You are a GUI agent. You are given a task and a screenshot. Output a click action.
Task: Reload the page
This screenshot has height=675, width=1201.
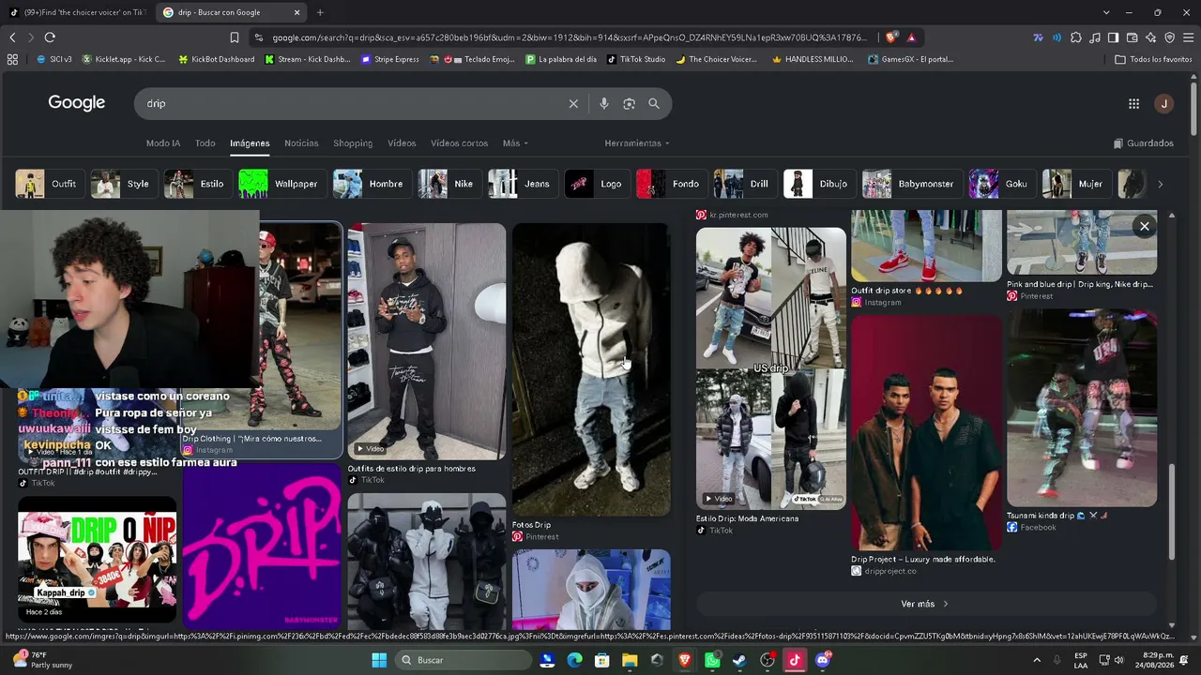tap(50, 37)
